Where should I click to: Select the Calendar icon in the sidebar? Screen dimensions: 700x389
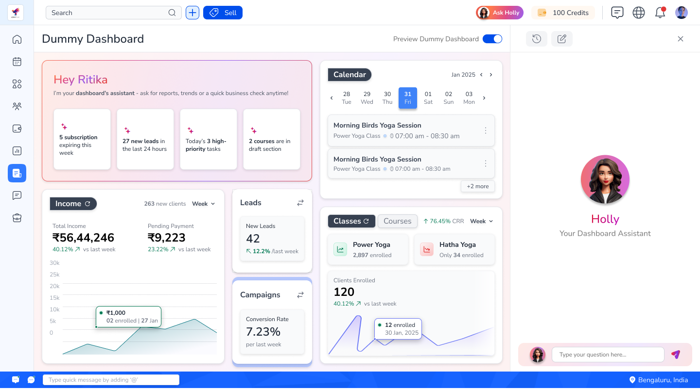point(17,62)
